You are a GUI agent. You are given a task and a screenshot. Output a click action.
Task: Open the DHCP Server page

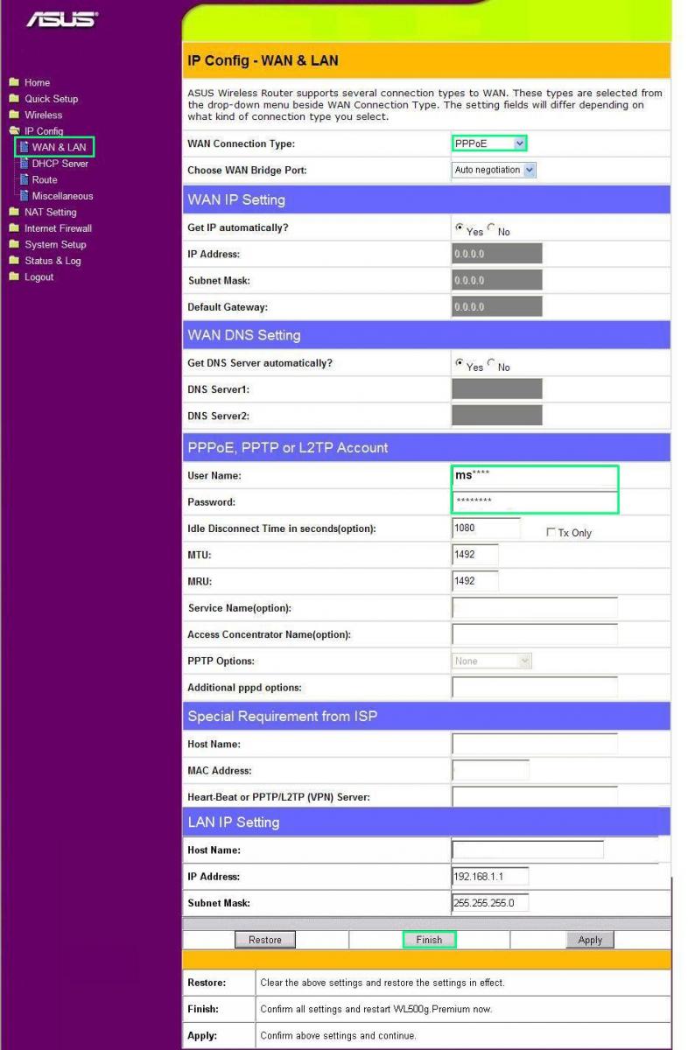(x=60, y=164)
